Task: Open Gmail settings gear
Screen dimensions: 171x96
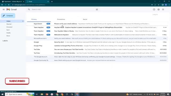Action: (x=158, y=10)
